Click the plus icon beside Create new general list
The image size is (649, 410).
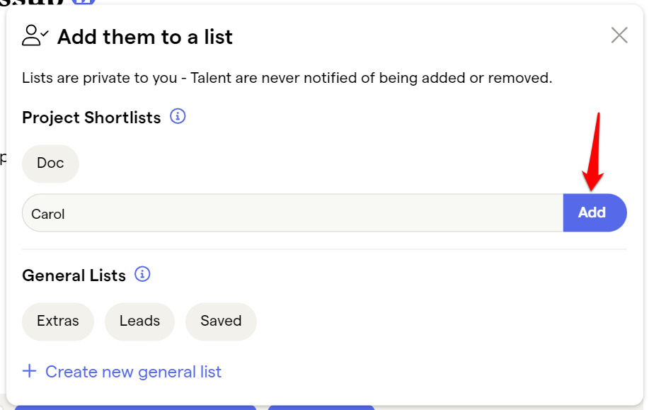click(30, 371)
